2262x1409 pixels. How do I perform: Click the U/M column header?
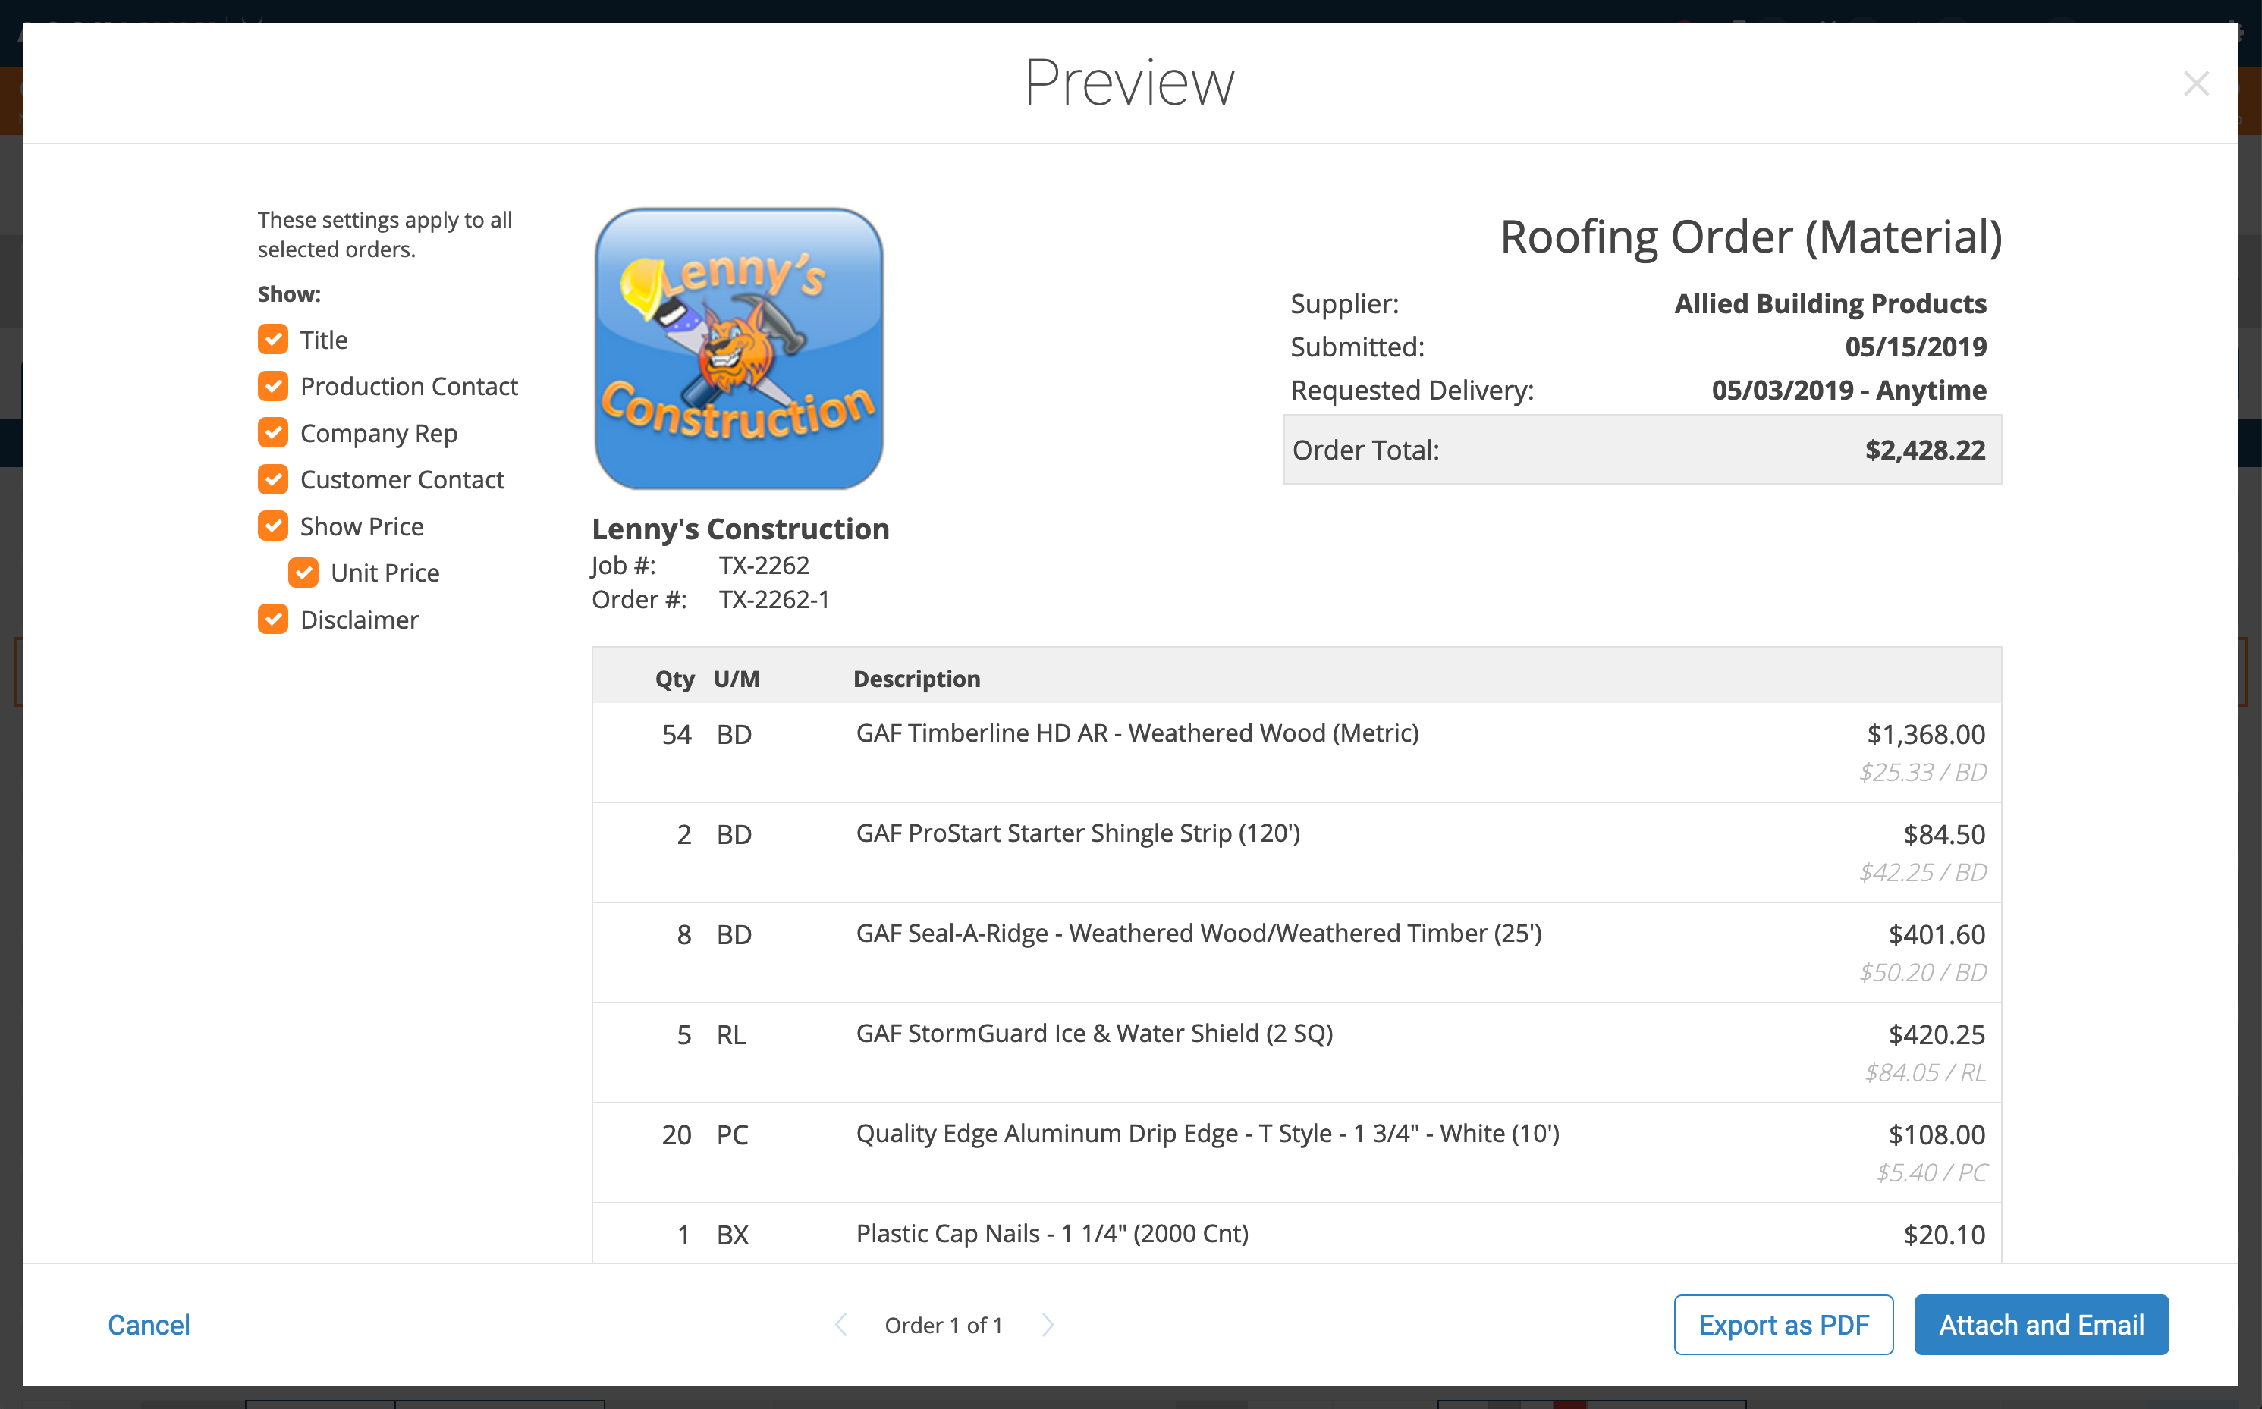point(737,679)
